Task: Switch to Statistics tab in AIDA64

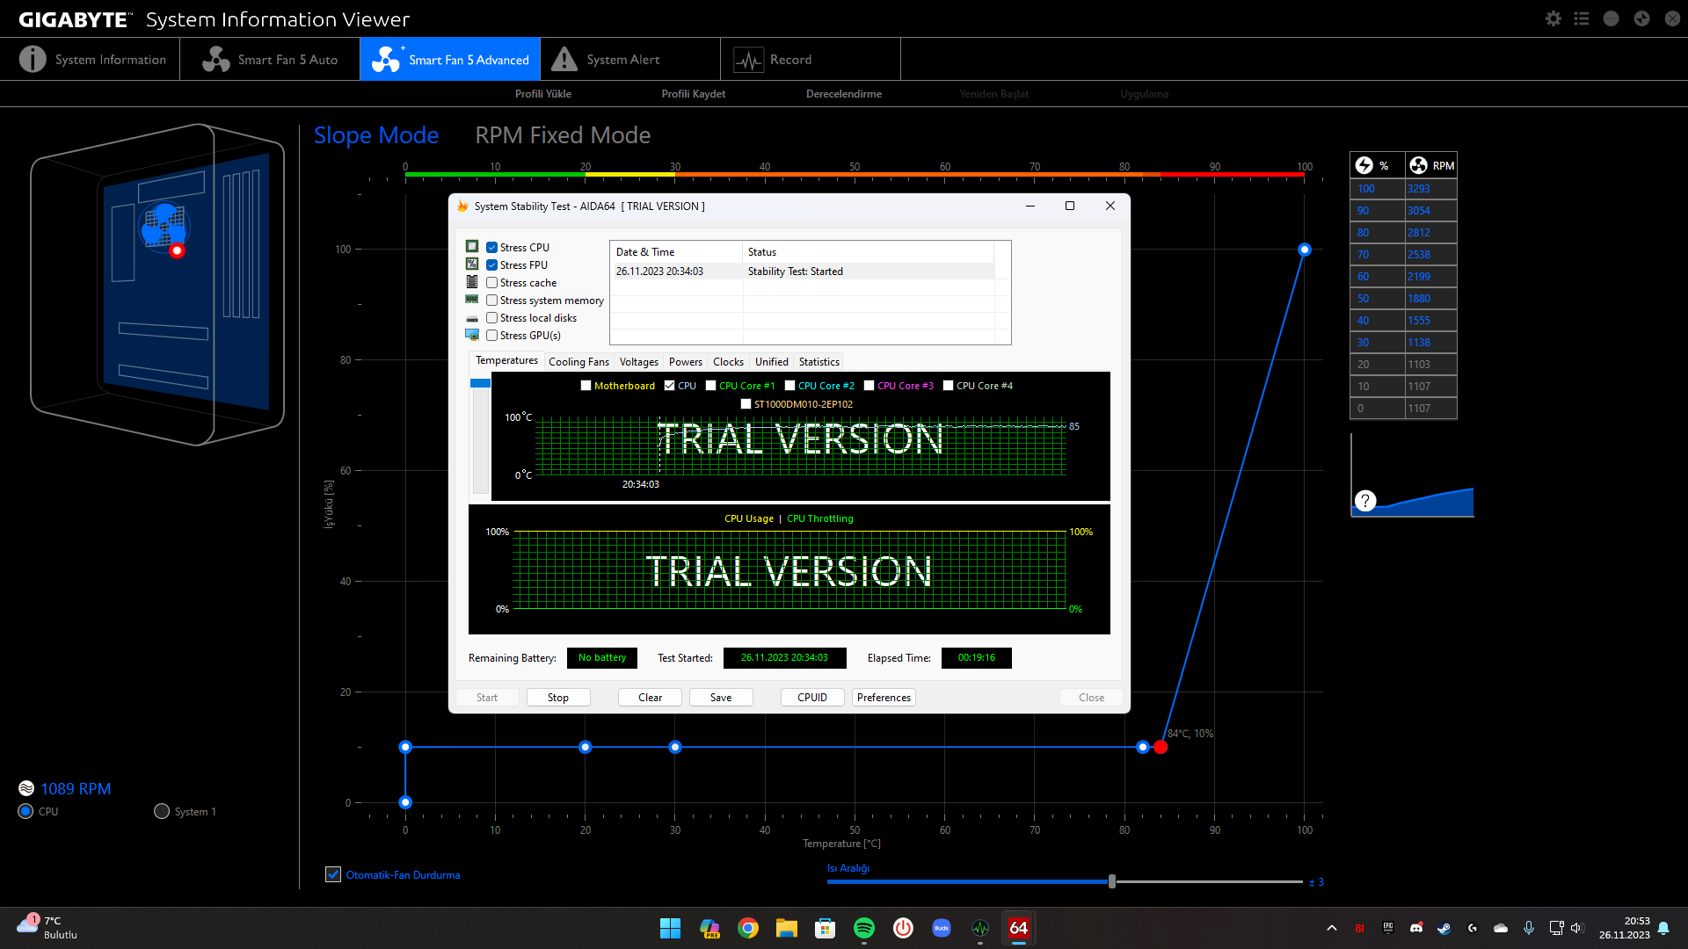Action: click(819, 362)
